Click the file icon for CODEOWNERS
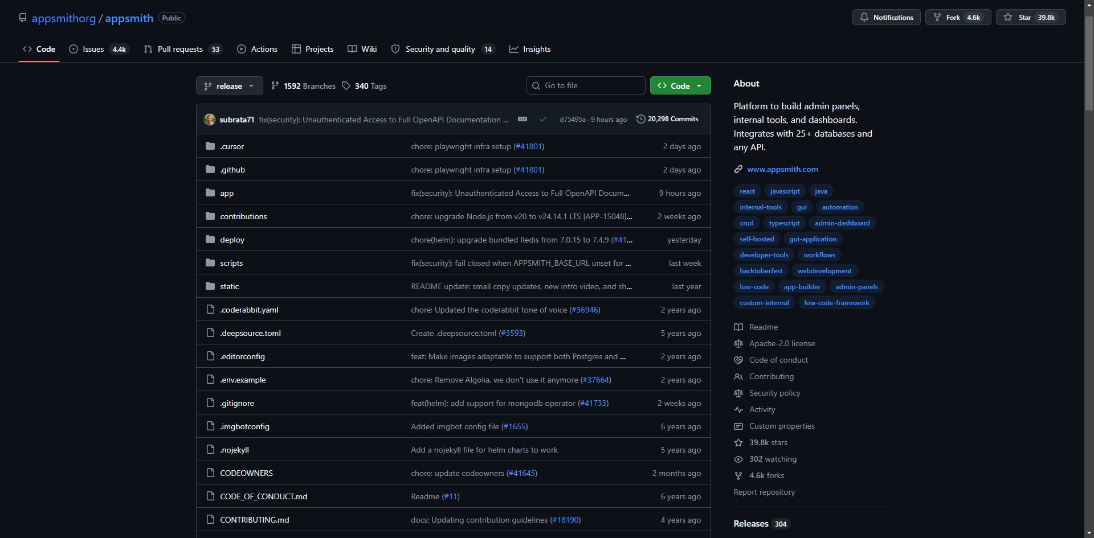The image size is (1094, 538). [x=210, y=473]
